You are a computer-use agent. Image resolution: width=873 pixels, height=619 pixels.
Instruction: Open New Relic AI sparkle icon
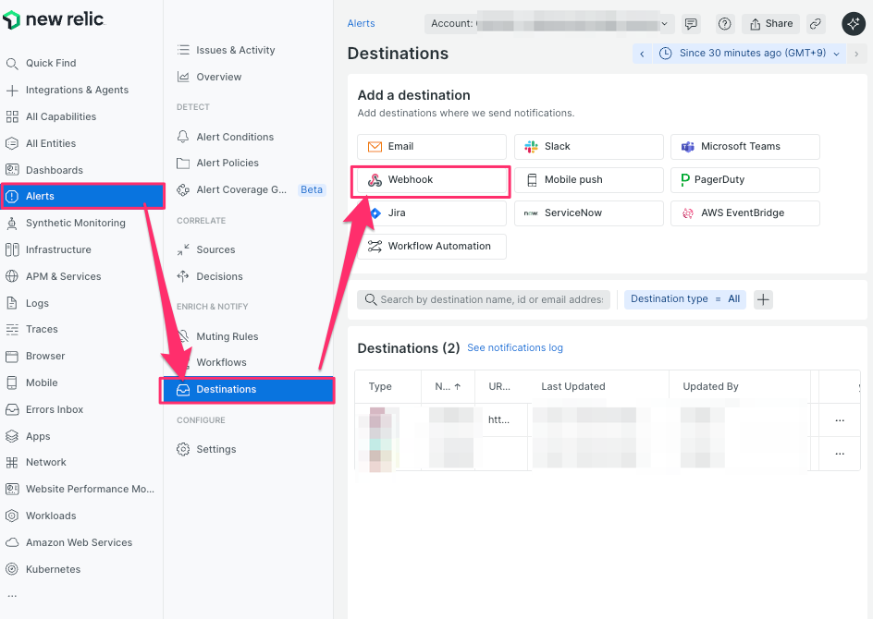pos(853,24)
